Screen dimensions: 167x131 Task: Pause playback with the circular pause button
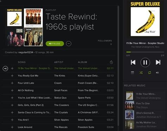(145, 62)
